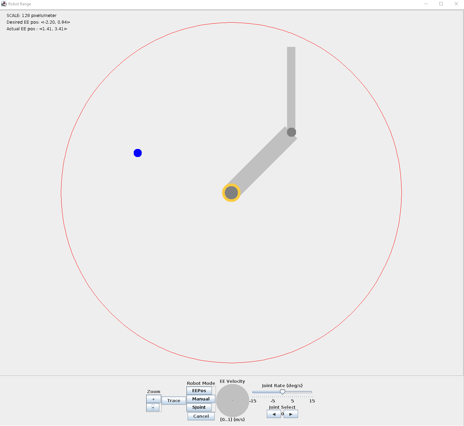This screenshot has height=426, width=464.
Task: Click the gray elbow joint of the arm
Action: (x=291, y=132)
